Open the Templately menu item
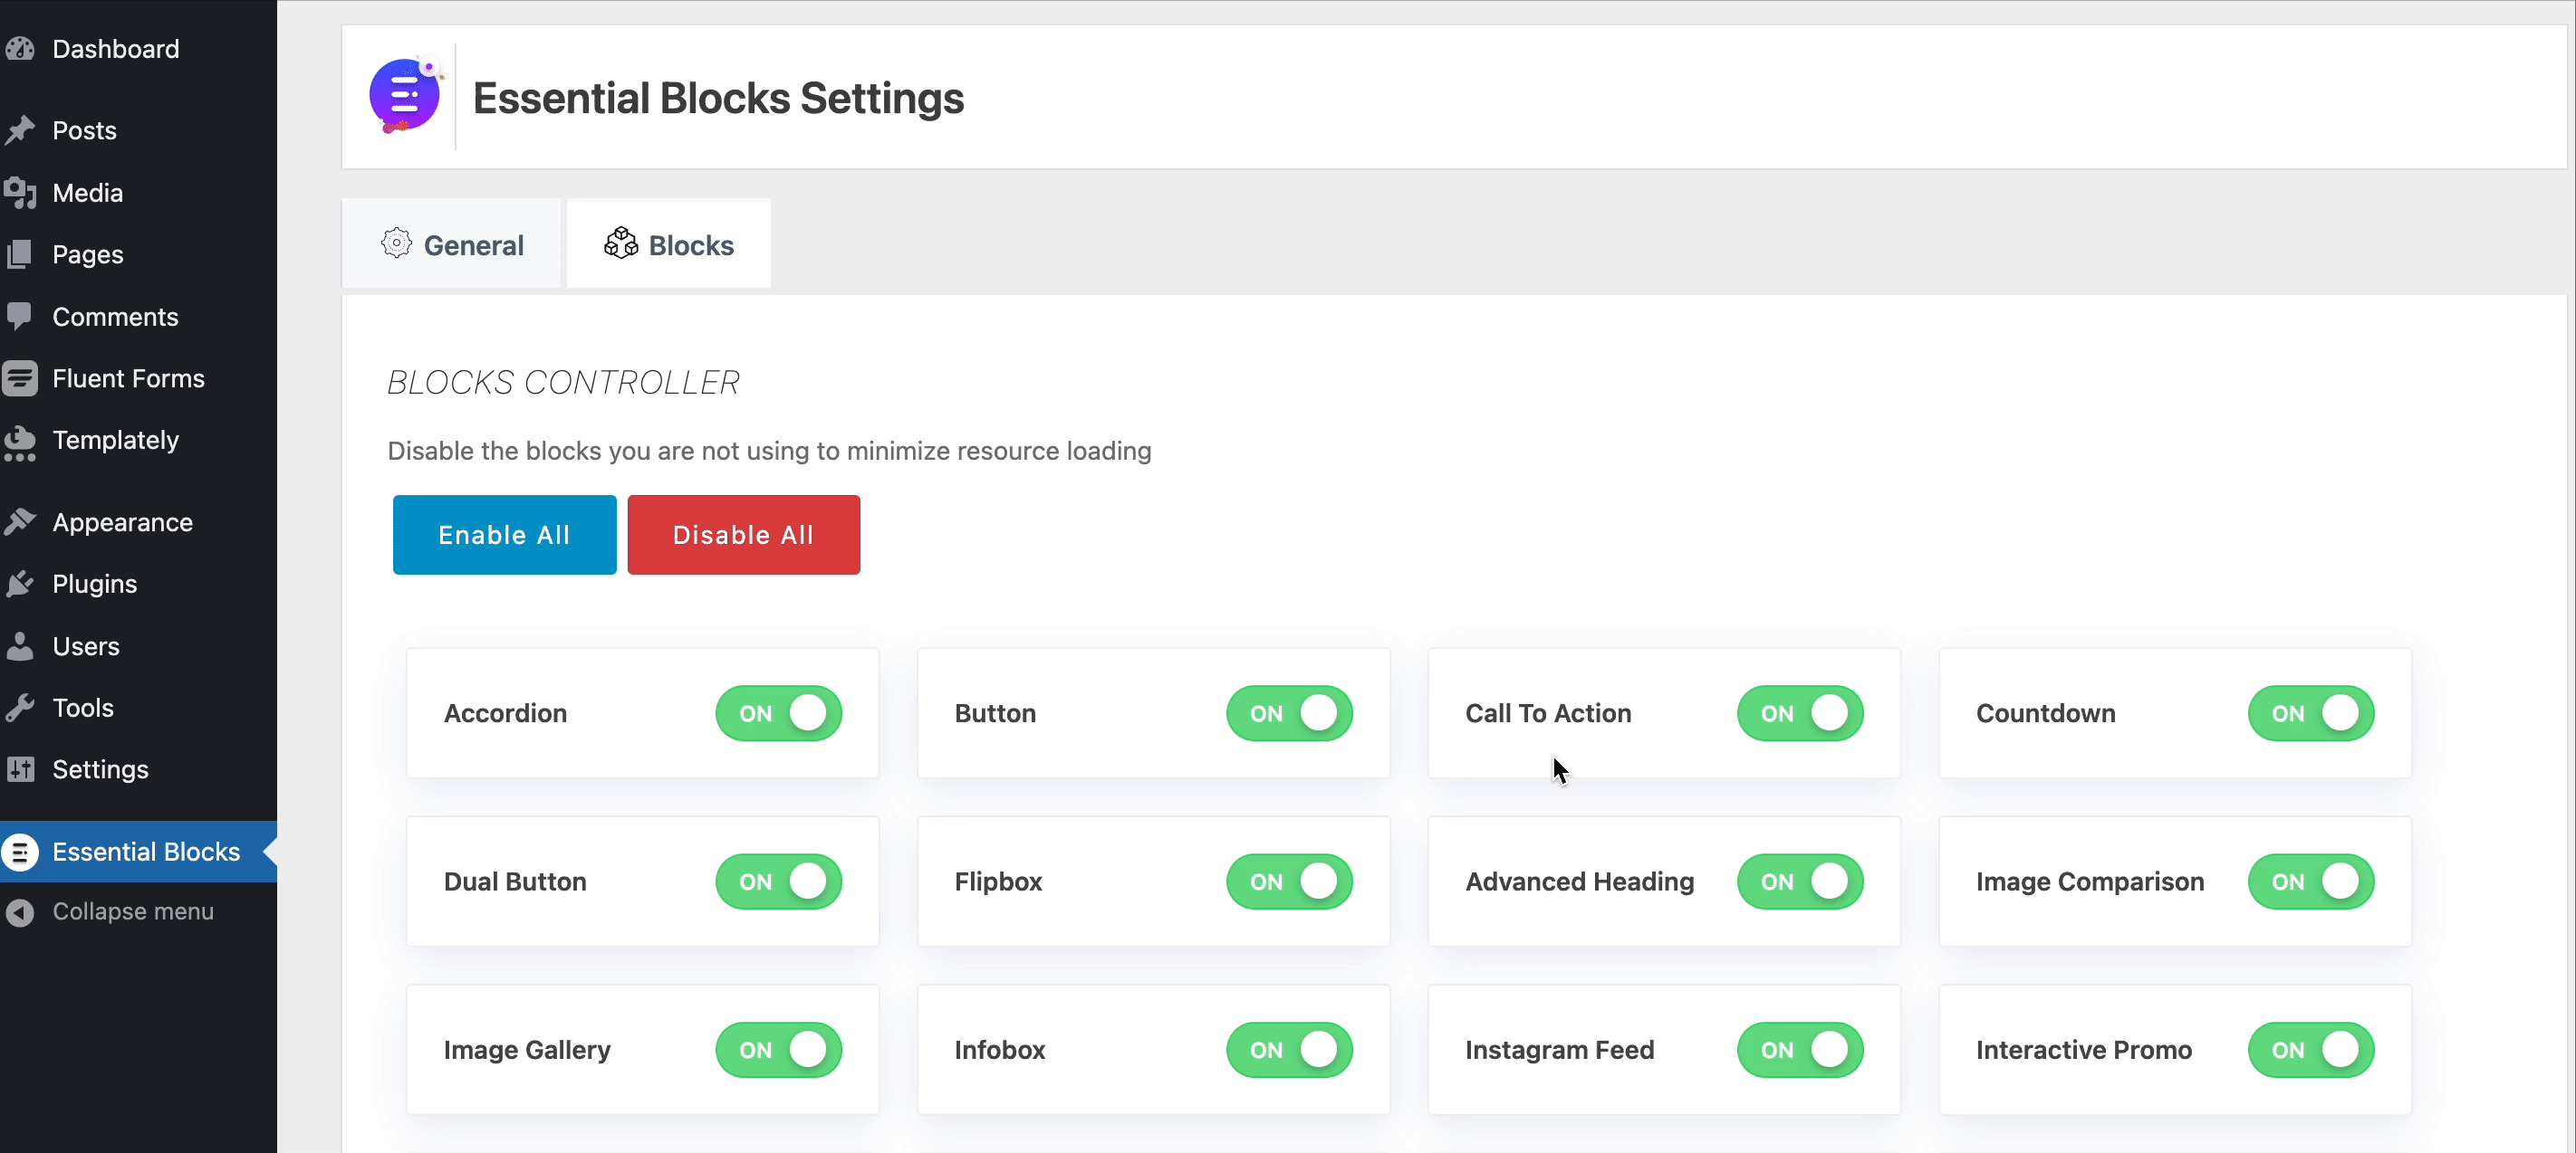Viewport: 2576px width, 1153px height. 138,440
